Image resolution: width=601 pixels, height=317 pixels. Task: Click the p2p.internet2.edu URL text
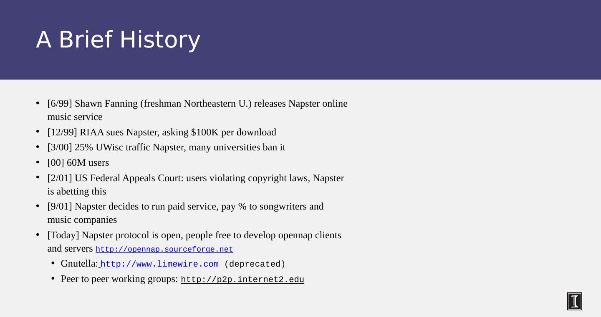(x=242, y=280)
